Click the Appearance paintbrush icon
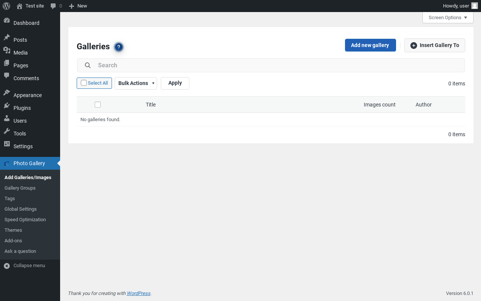 coord(7,95)
